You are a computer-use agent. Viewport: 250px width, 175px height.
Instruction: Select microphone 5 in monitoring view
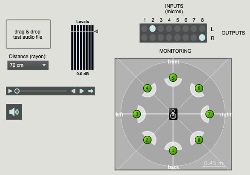[173, 78]
